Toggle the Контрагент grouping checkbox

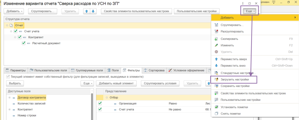pos(20,37)
